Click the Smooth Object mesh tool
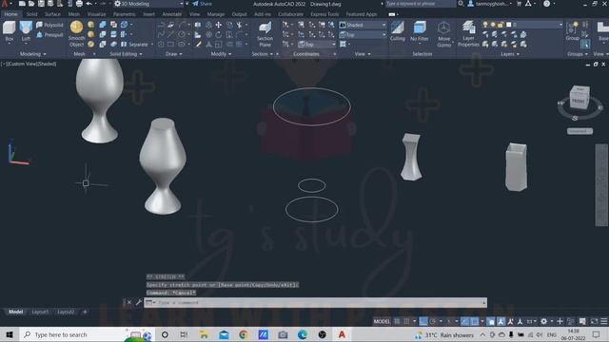This screenshot has height=342, width=609. pos(76,34)
